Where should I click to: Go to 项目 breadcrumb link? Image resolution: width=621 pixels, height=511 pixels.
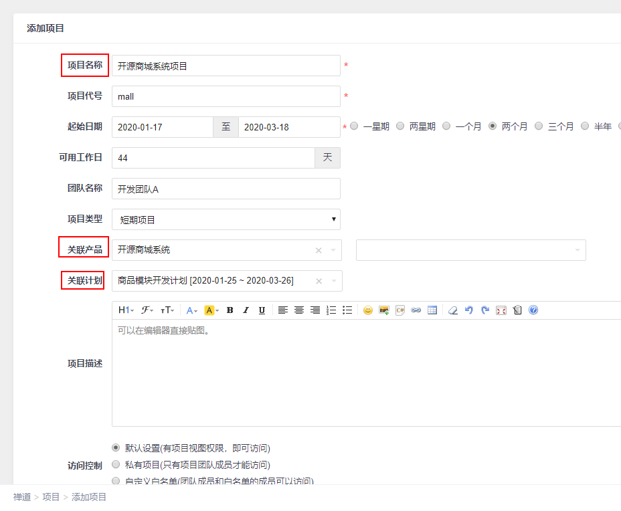pos(51,497)
